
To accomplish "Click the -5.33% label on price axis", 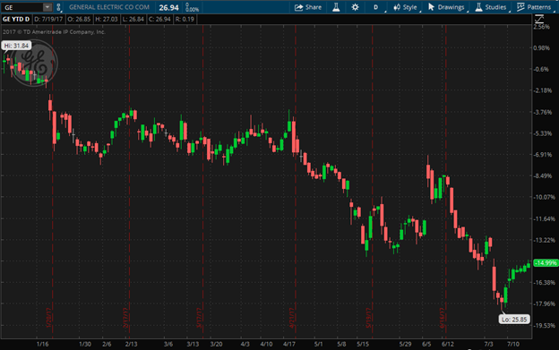I will [x=543, y=133].
